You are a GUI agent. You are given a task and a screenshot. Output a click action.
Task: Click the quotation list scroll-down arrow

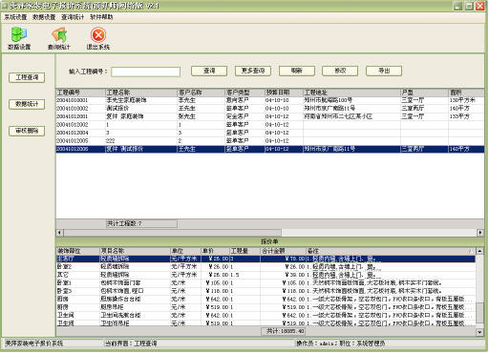click(x=479, y=332)
